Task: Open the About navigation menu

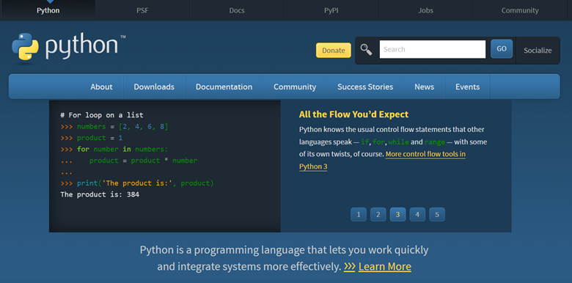Action: 101,87
